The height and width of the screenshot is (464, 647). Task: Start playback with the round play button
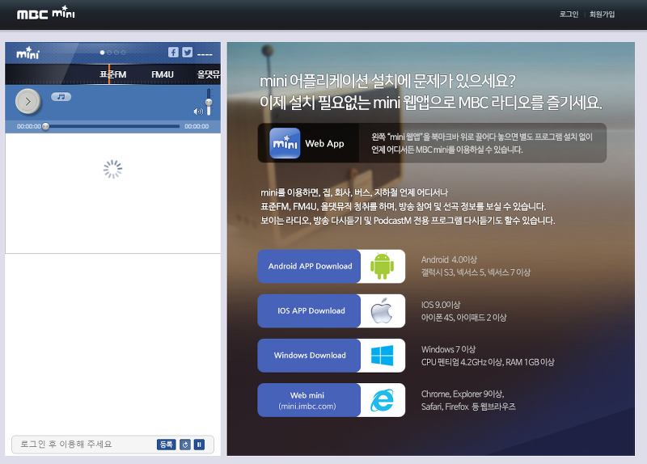point(27,101)
